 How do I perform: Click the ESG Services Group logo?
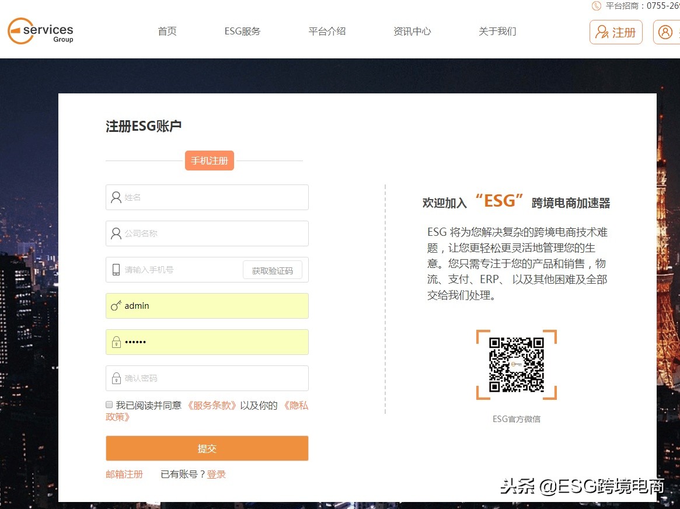(x=40, y=32)
